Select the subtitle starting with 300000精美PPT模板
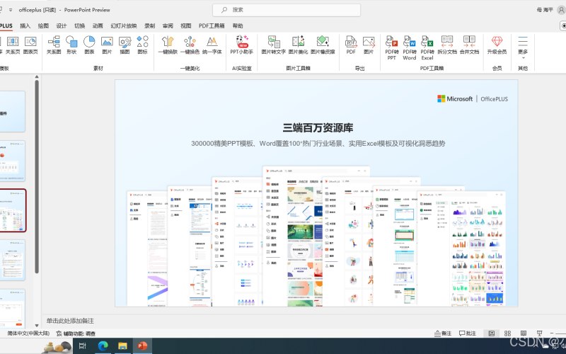The width and height of the screenshot is (566, 354). click(318, 144)
